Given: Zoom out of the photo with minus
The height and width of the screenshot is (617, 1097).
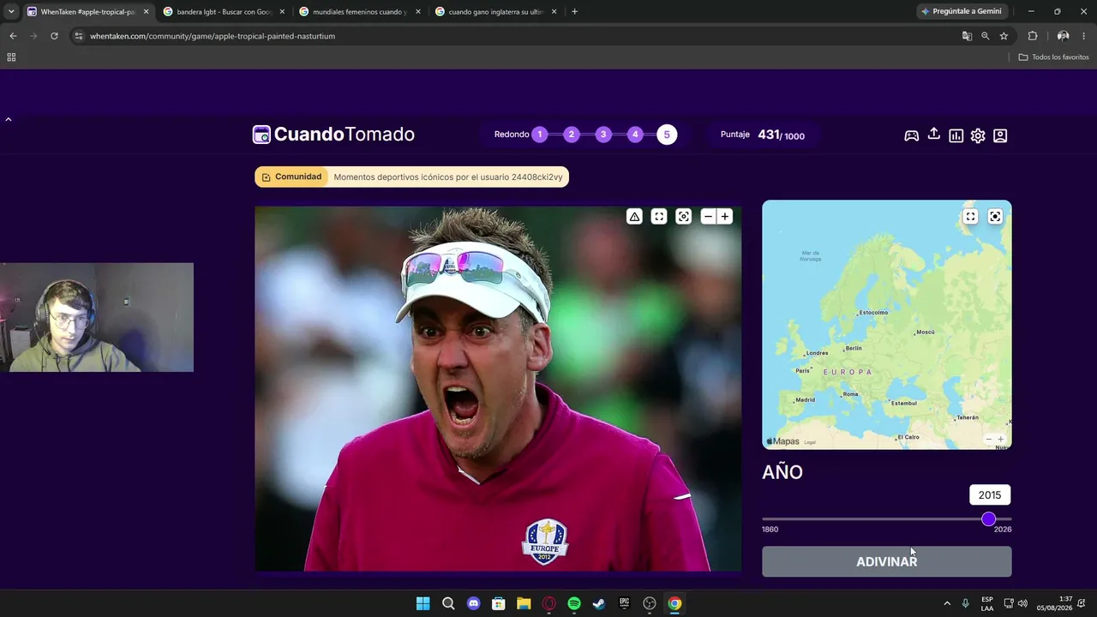Looking at the screenshot, I should coord(708,217).
